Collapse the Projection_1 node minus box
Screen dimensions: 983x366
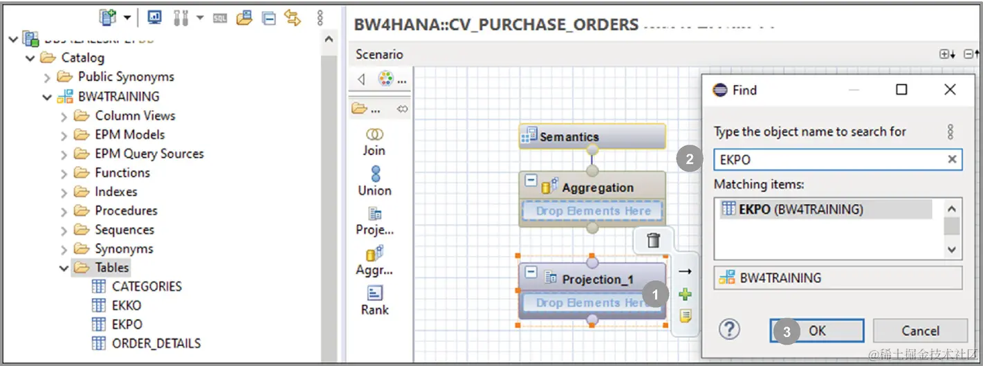tap(531, 273)
